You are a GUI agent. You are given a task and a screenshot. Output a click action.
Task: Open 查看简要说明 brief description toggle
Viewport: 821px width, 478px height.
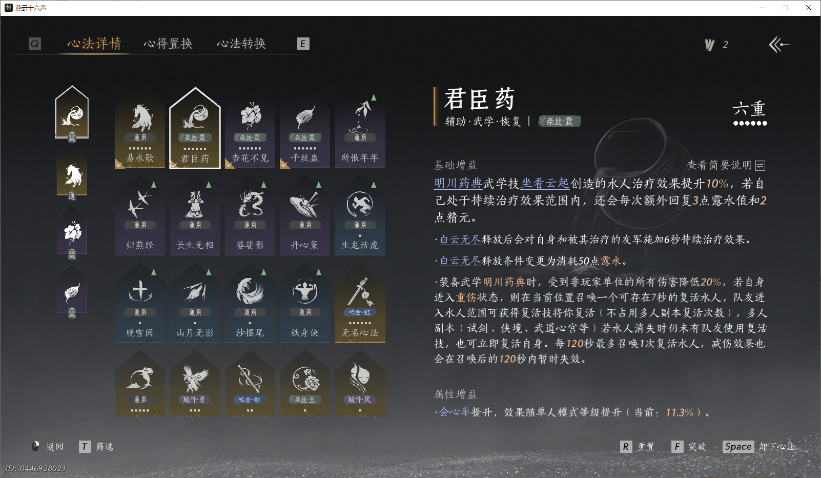click(726, 165)
